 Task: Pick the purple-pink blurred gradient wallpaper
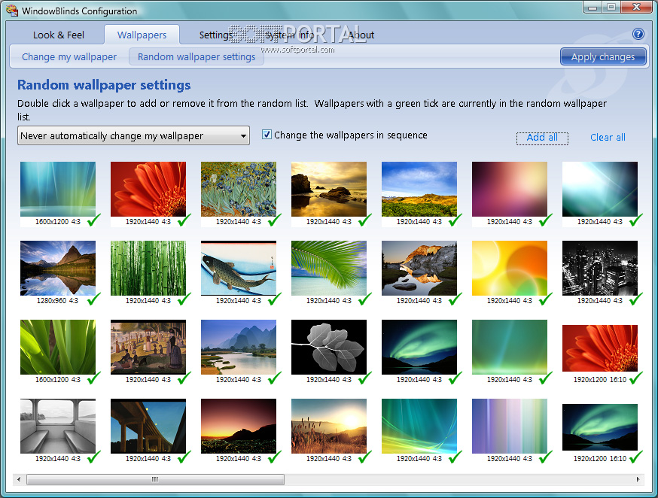(510, 189)
